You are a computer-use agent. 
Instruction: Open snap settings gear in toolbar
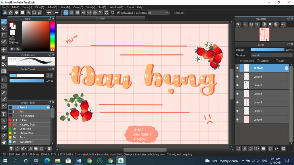pos(112,13)
